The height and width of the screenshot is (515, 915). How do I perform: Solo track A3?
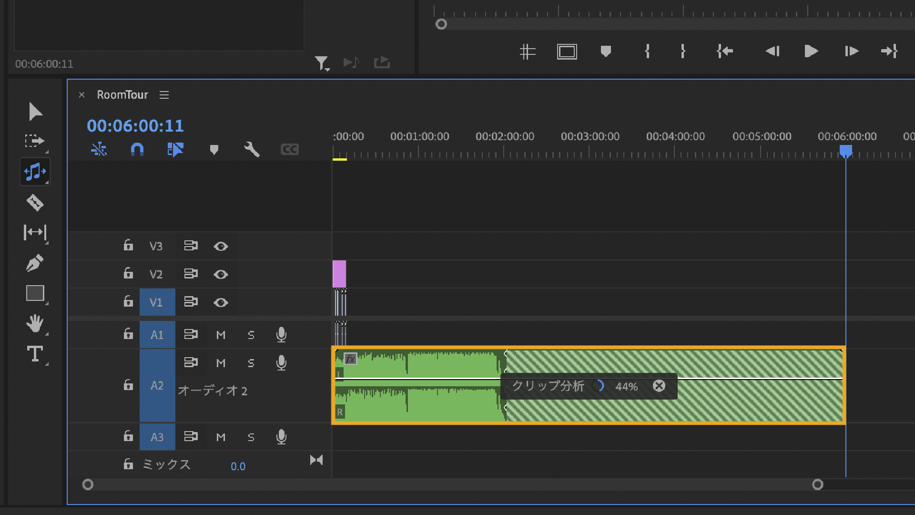click(251, 437)
